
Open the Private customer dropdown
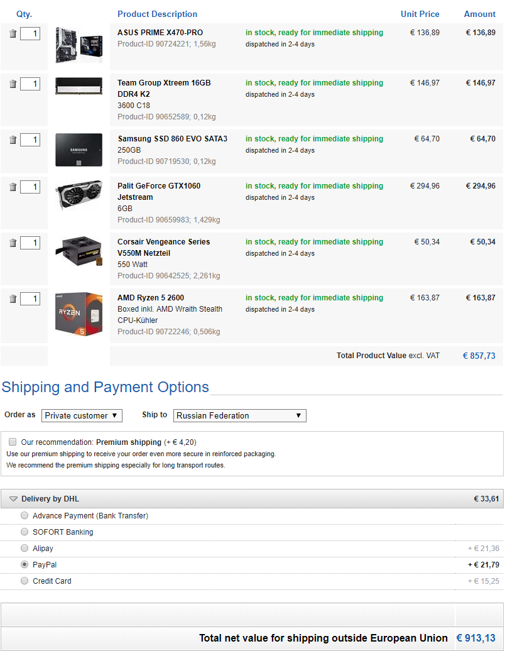[82, 415]
